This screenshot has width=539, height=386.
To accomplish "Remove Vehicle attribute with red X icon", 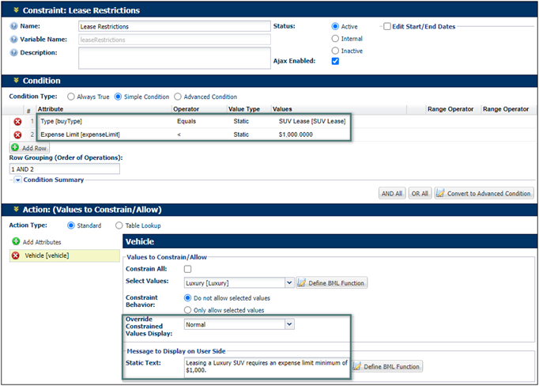I will pos(16,255).
